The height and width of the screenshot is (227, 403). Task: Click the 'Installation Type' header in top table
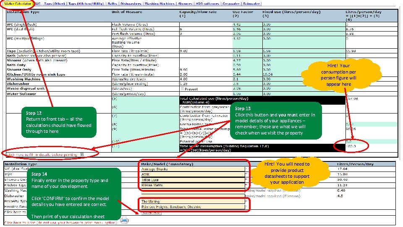[23, 12]
